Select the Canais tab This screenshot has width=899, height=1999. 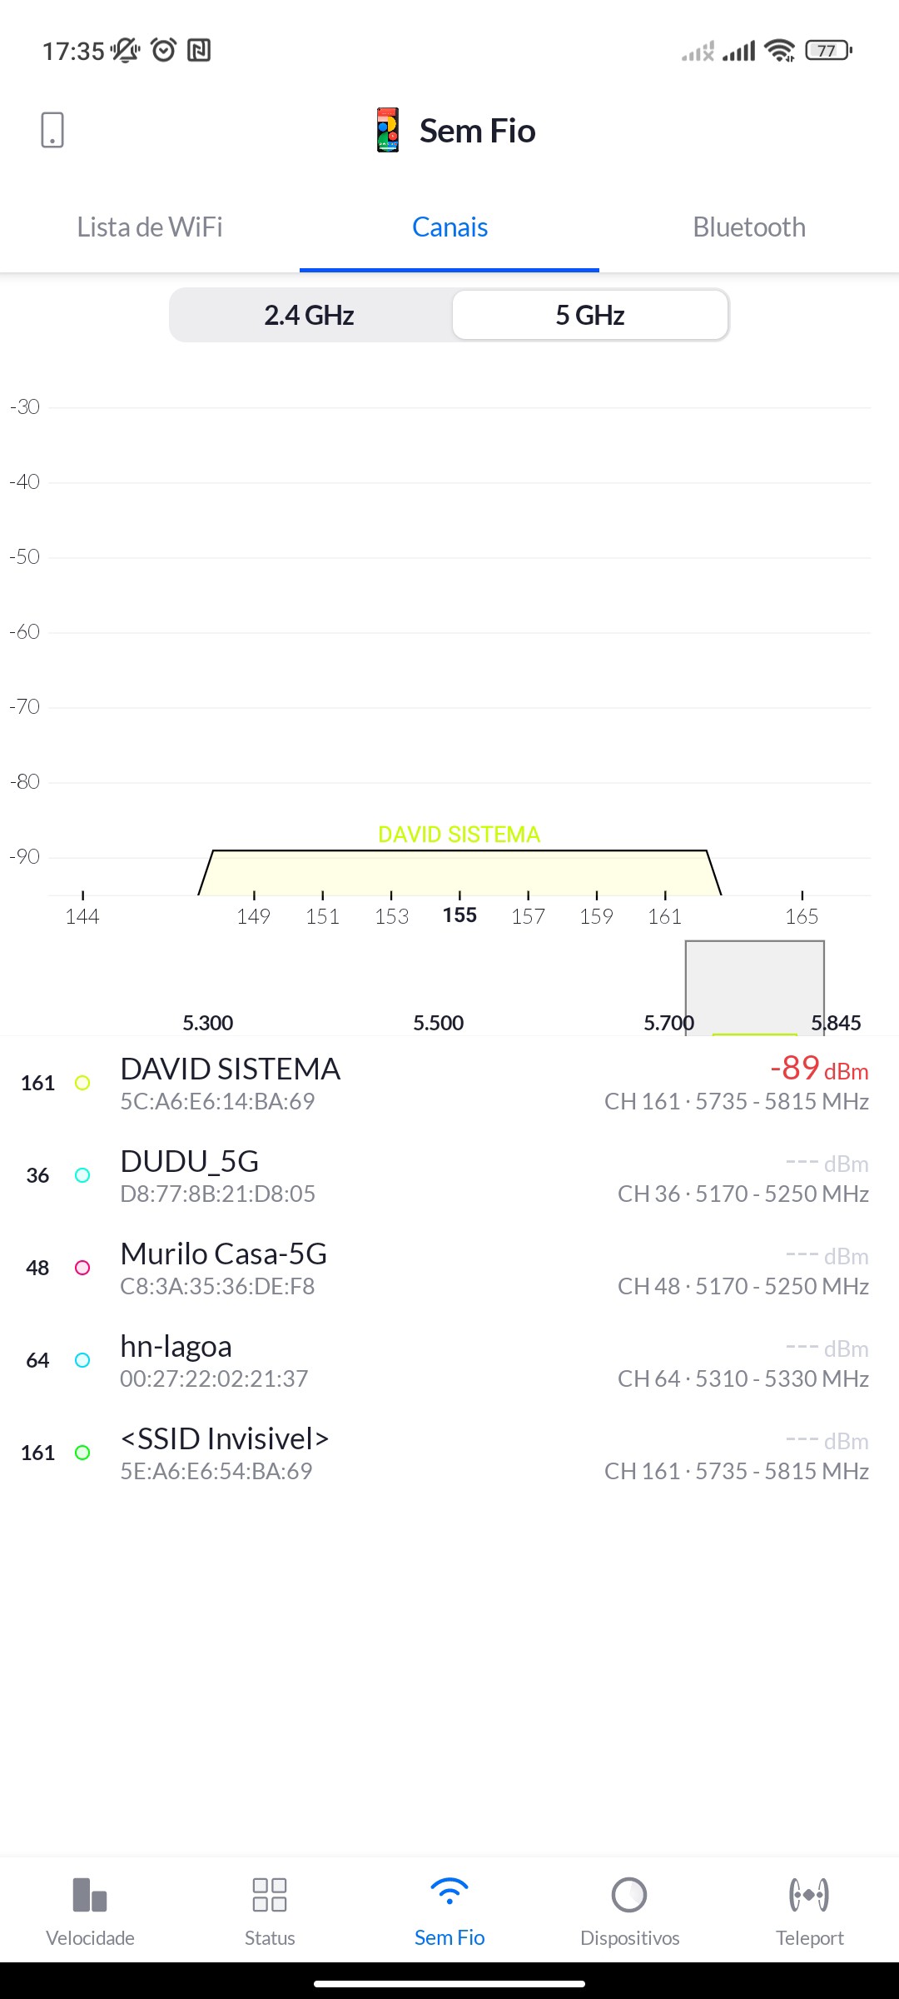[x=449, y=227]
